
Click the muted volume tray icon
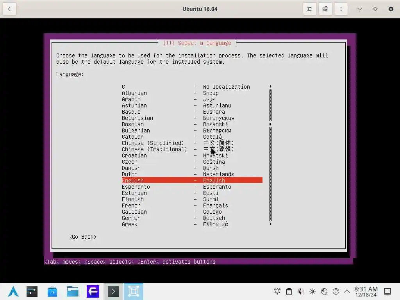point(301,291)
